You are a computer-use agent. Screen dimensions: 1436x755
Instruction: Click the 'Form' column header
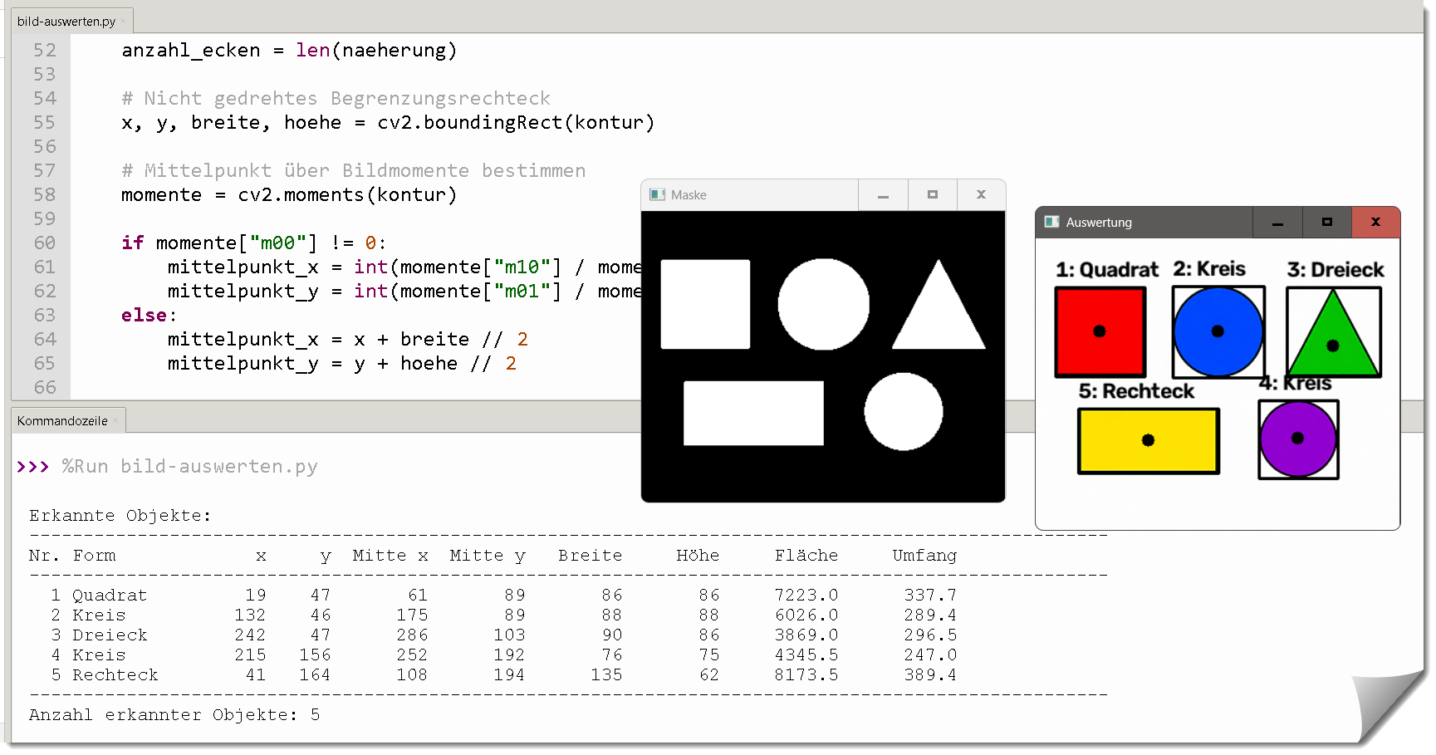(x=94, y=556)
